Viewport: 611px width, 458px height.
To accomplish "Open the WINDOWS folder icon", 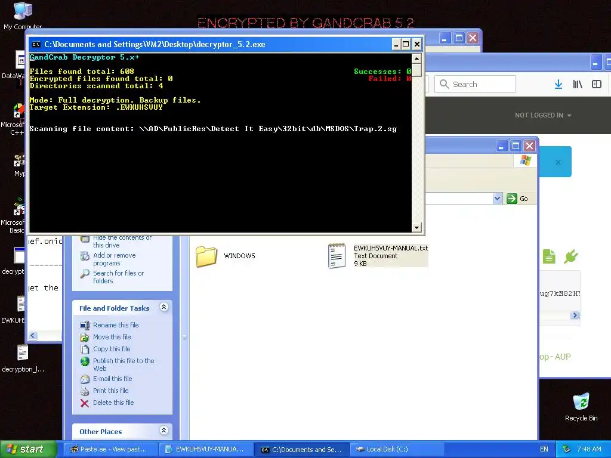I will (206, 256).
